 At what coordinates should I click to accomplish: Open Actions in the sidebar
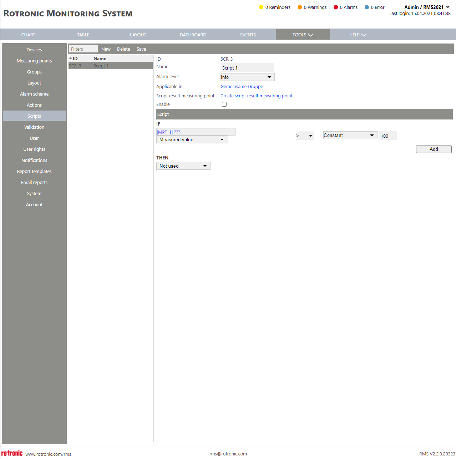click(x=34, y=105)
